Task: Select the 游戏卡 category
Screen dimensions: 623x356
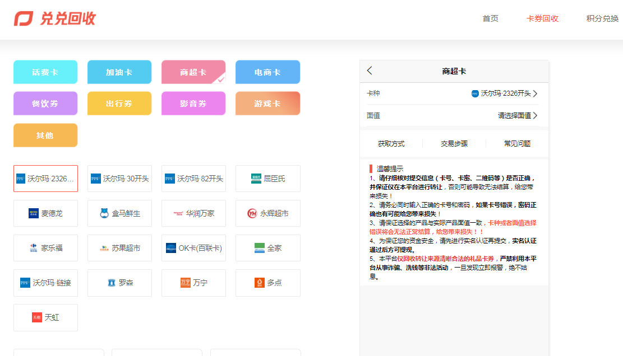Action: click(x=268, y=104)
